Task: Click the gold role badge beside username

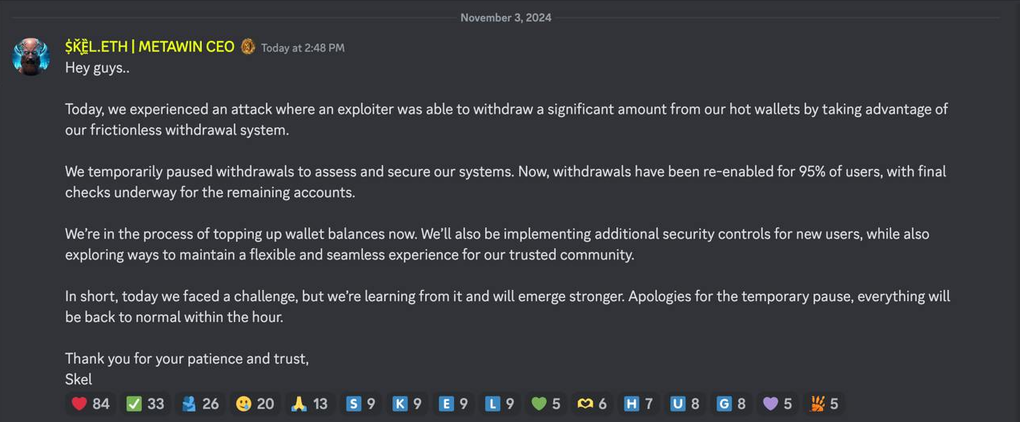Action: point(248,46)
